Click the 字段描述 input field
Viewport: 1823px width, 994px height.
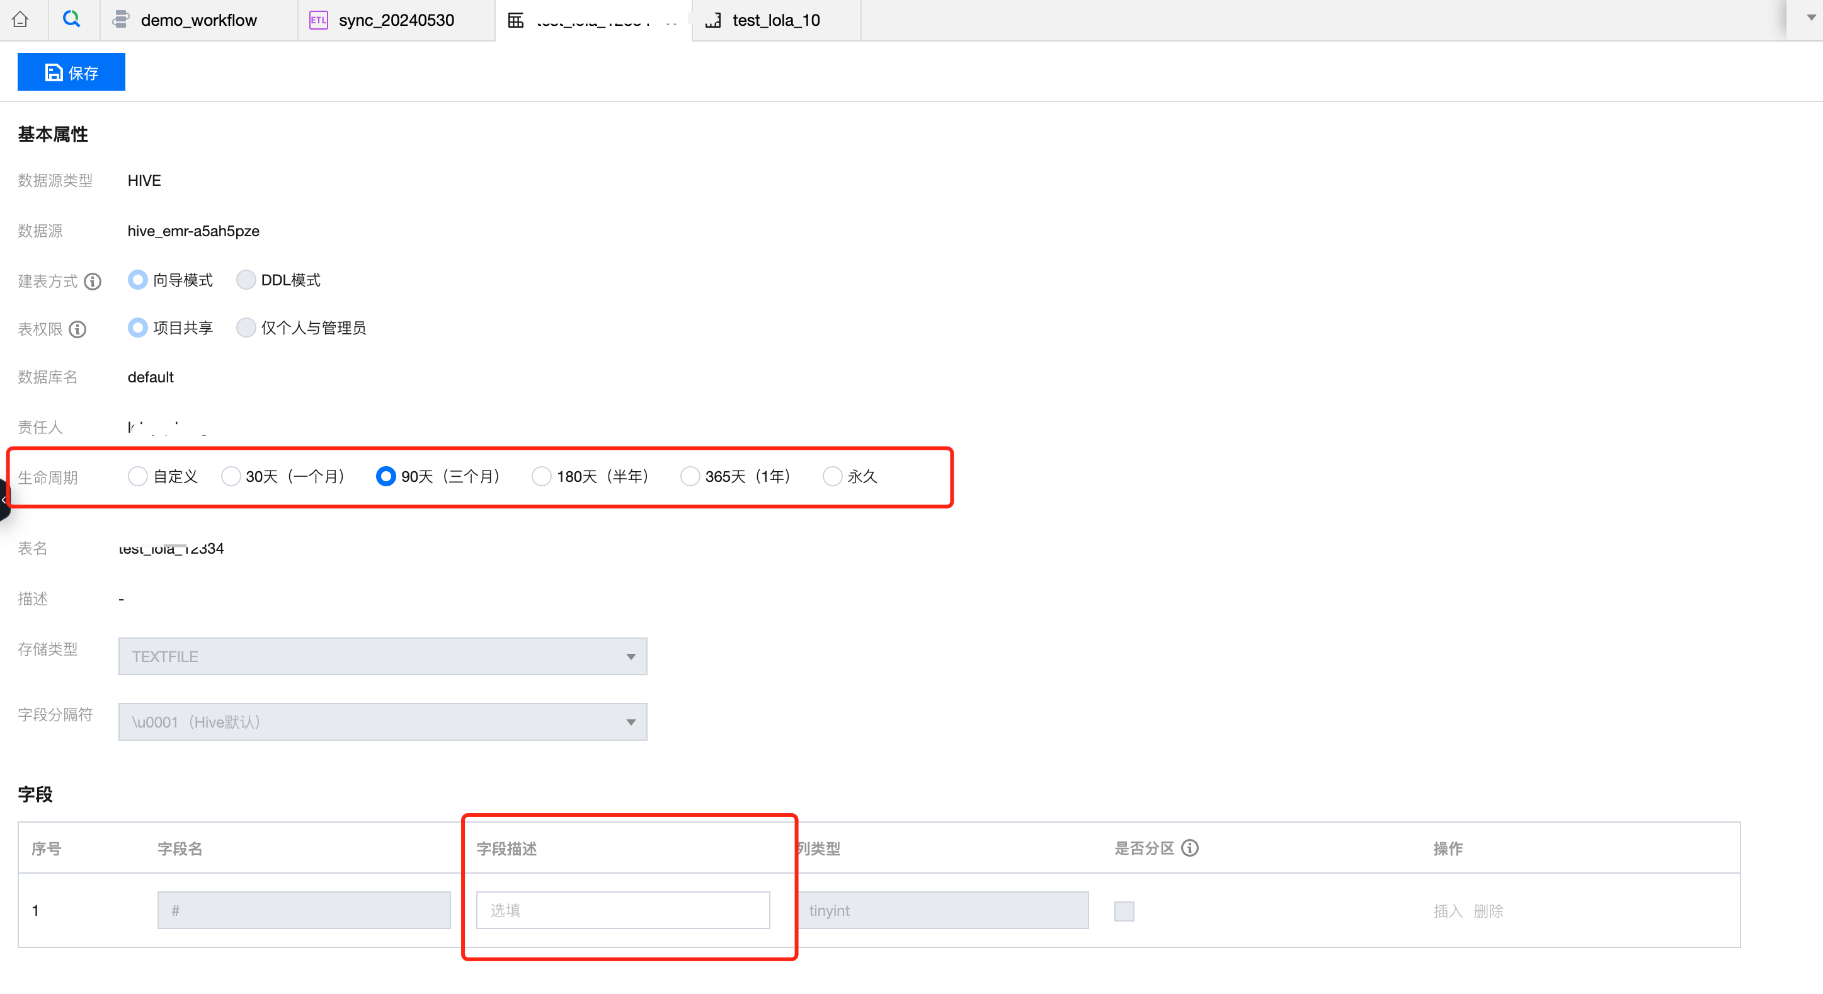[623, 910]
